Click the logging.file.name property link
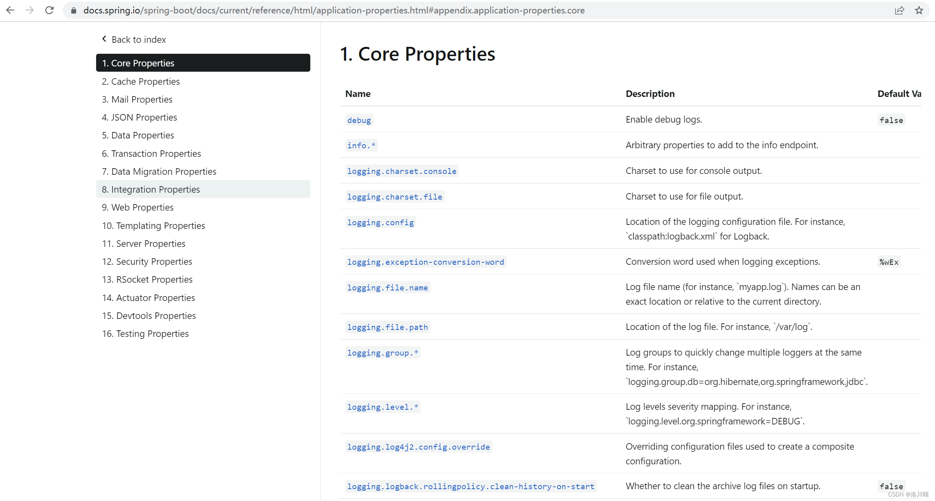The height and width of the screenshot is (501, 935). point(387,287)
